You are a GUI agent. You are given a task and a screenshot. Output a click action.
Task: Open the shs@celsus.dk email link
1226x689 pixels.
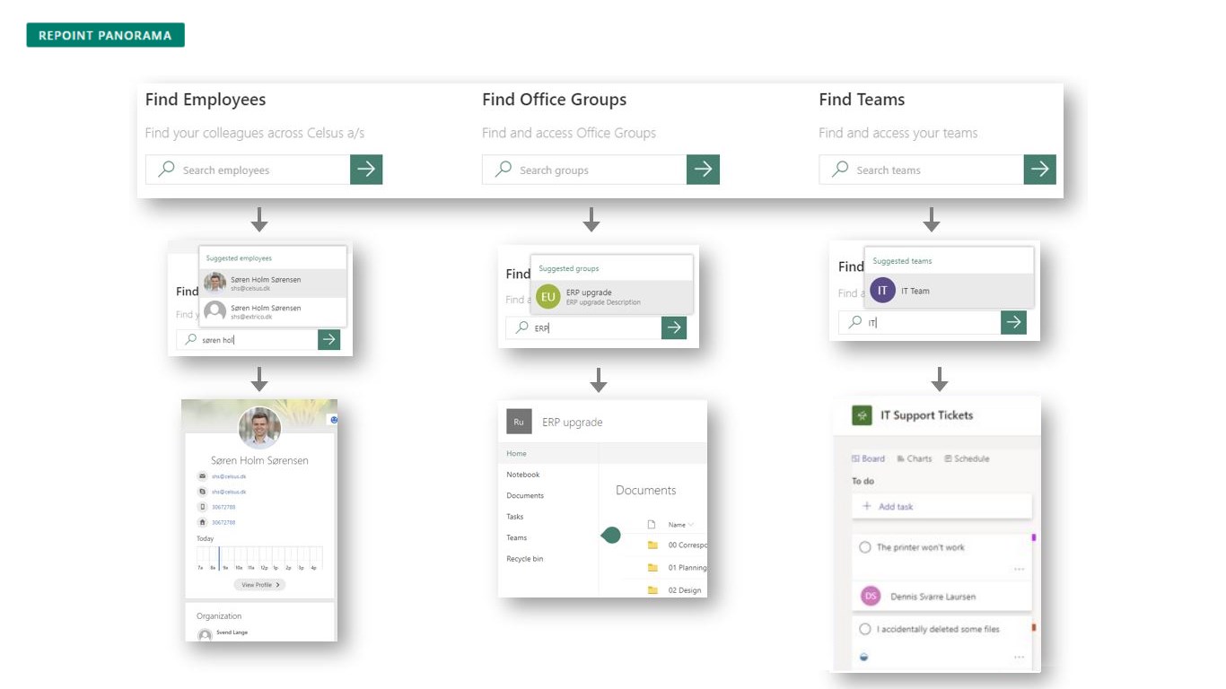pos(229,476)
